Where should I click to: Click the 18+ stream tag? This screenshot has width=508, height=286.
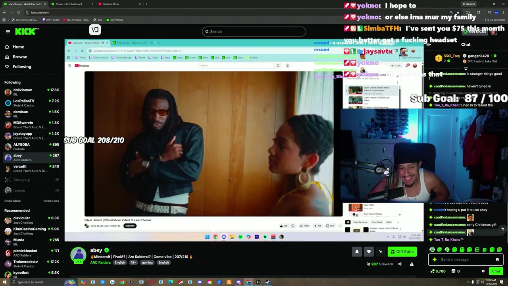[133, 263]
